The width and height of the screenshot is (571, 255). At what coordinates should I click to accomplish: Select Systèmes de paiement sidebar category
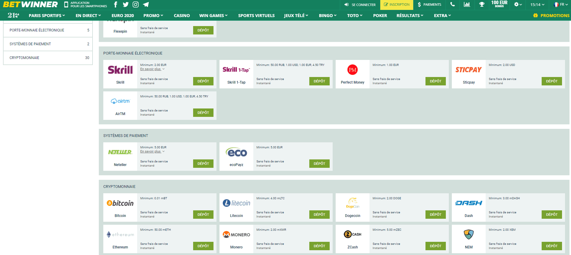point(48,44)
